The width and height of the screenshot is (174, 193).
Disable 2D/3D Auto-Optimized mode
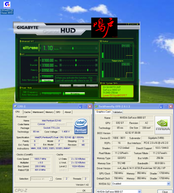pyautogui.click(x=47, y=81)
